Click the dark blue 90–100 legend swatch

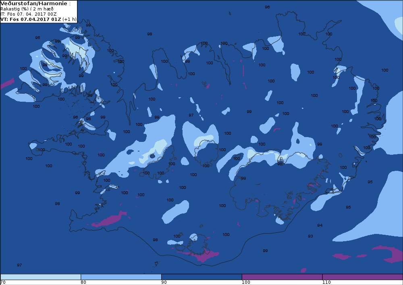(x=201, y=277)
